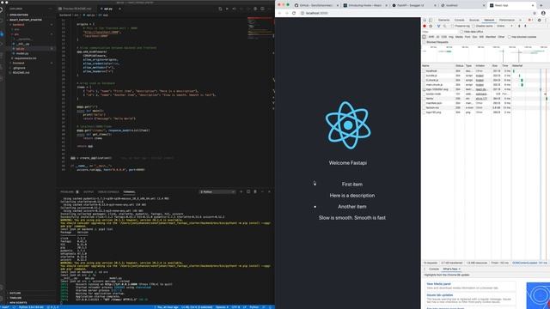Close the VS Code terminal panel
550x309 pixels.
(x=269, y=191)
